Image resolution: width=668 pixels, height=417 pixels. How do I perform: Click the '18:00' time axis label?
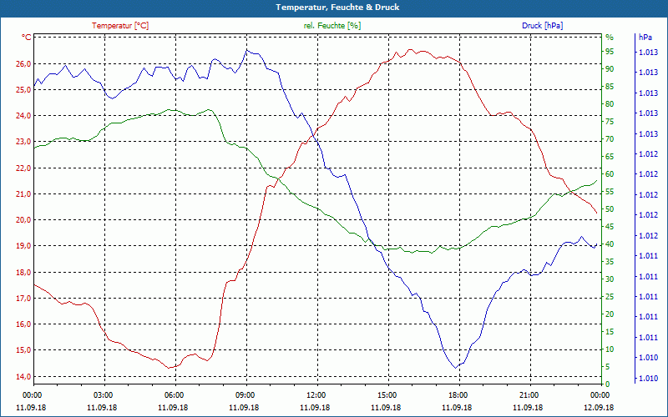(x=458, y=394)
